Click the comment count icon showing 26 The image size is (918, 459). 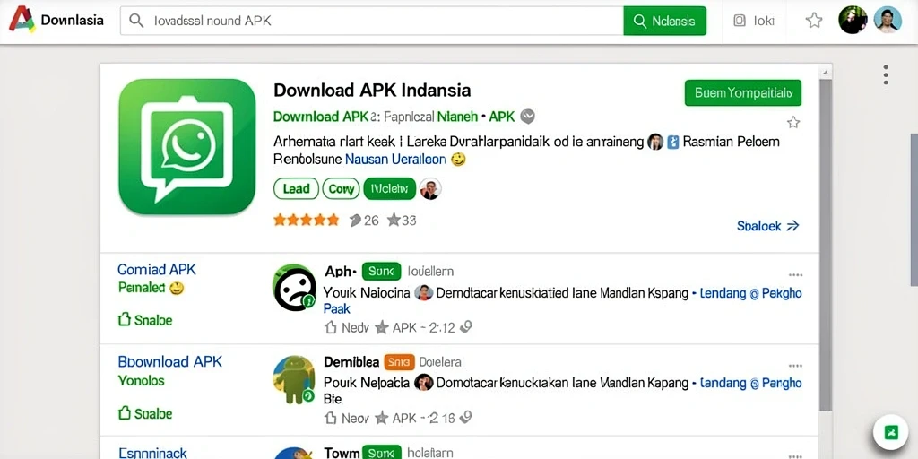pyautogui.click(x=355, y=221)
